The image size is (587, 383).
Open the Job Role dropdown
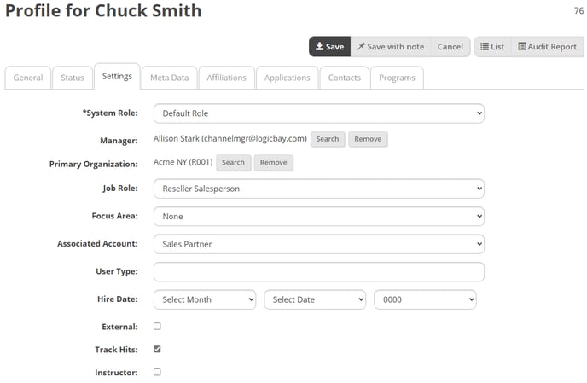(x=319, y=189)
